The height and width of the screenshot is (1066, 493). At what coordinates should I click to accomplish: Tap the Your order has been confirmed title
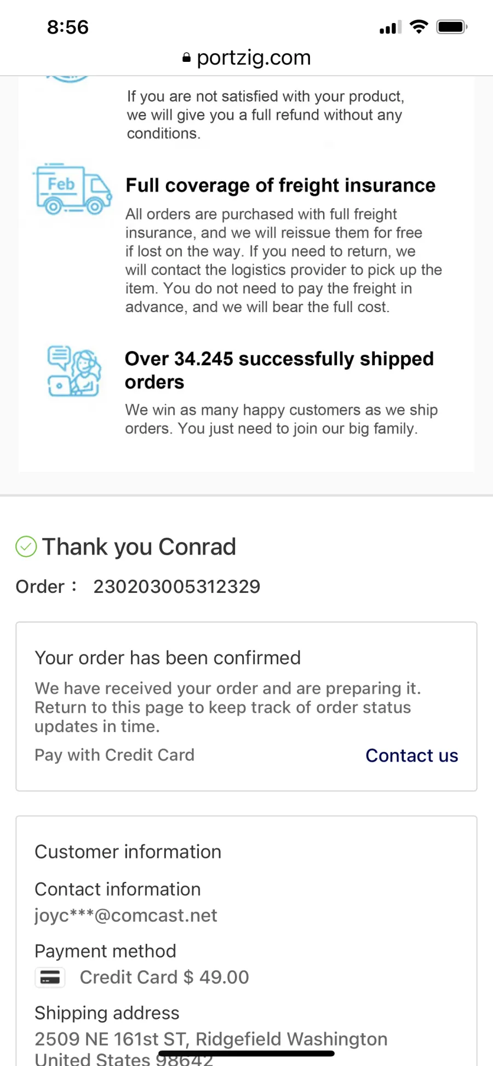168,658
